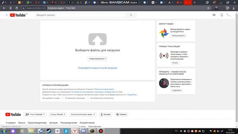Open the create video camera icon
238x134 pixels.
click(214, 15)
